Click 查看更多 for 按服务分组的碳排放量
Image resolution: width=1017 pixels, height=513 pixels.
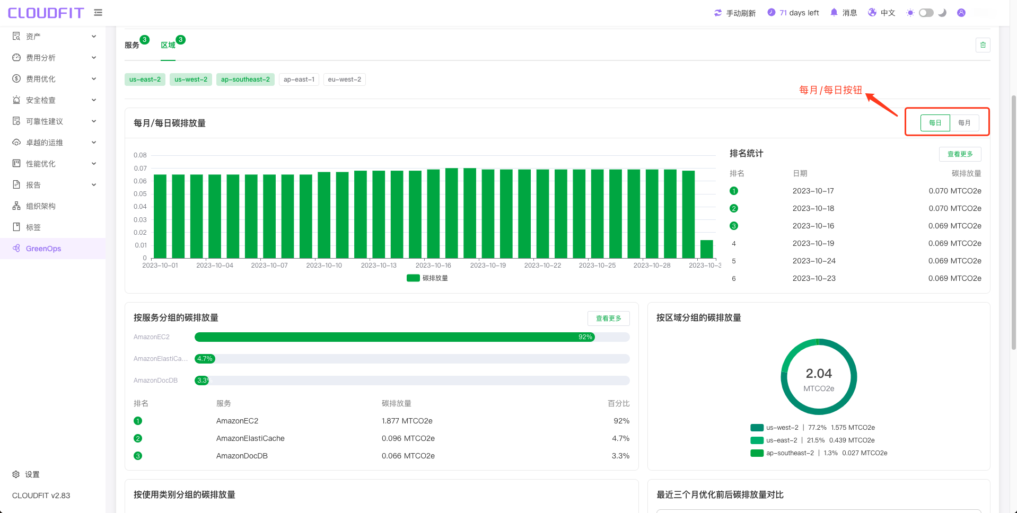[x=609, y=319]
